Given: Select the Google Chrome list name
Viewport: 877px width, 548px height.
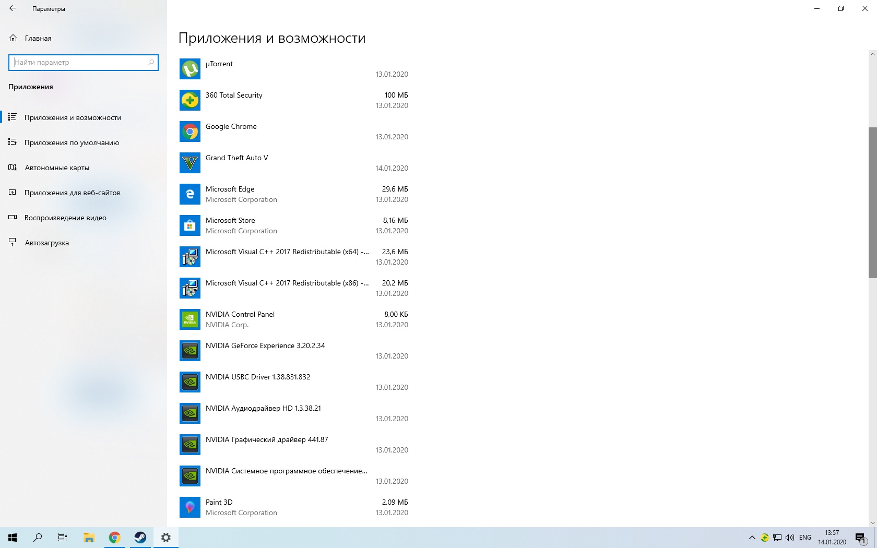Looking at the screenshot, I should pos(231,126).
